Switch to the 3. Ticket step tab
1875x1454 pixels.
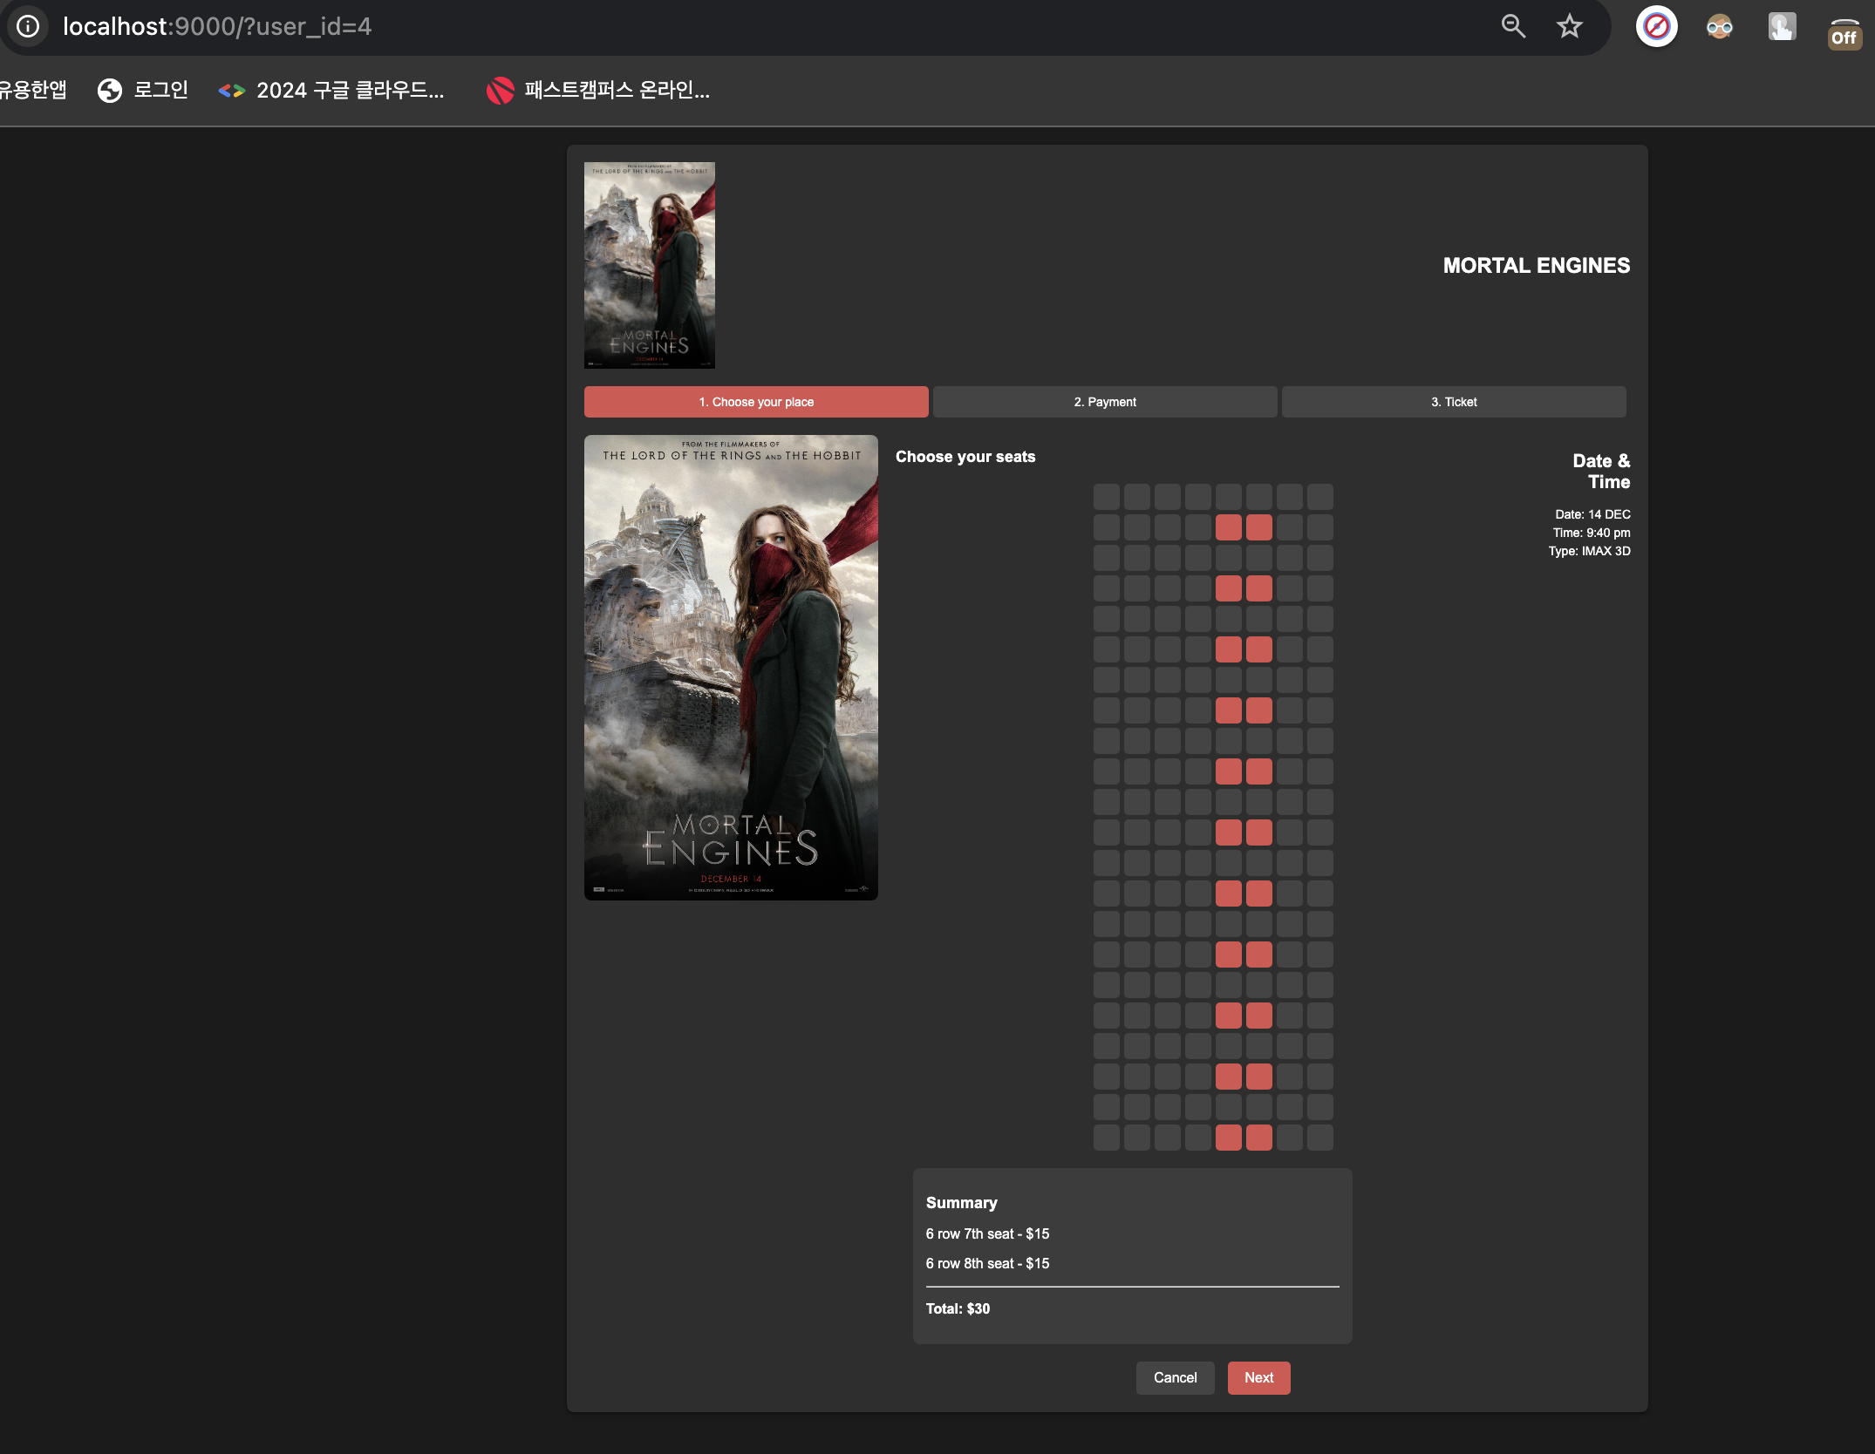click(x=1453, y=402)
